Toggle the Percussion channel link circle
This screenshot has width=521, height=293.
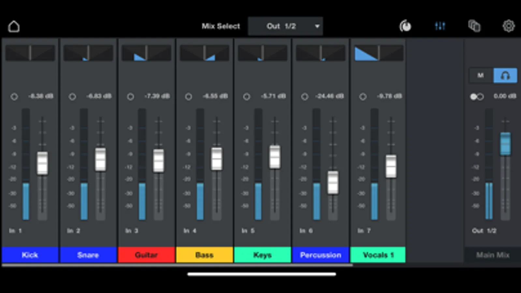(x=305, y=96)
